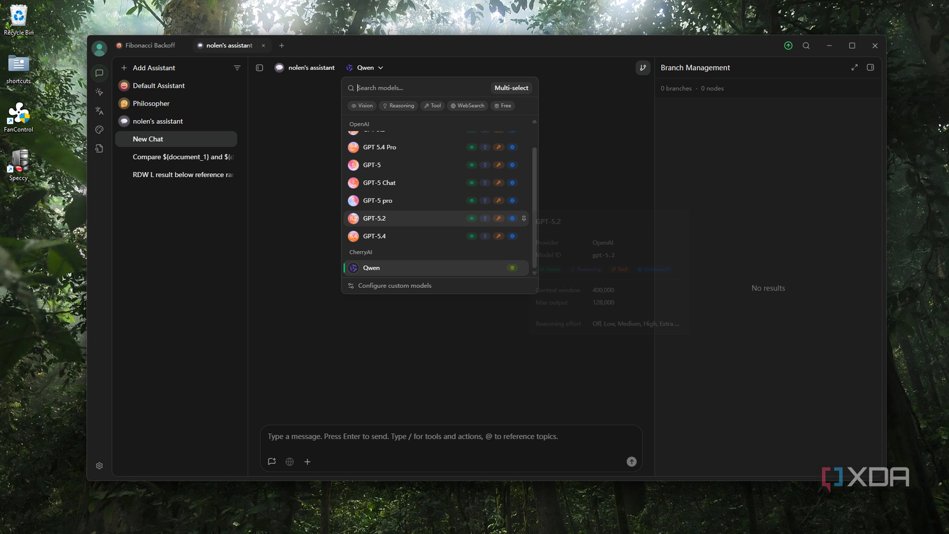Screen dimensions: 949x534
Task: Select the GPT-5 model
Action: [437, 165]
